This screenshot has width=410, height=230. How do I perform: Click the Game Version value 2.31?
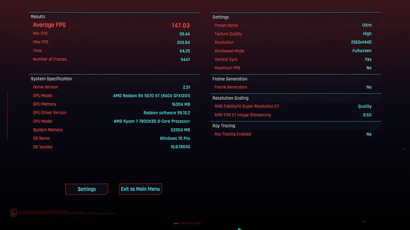pos(187,87)
